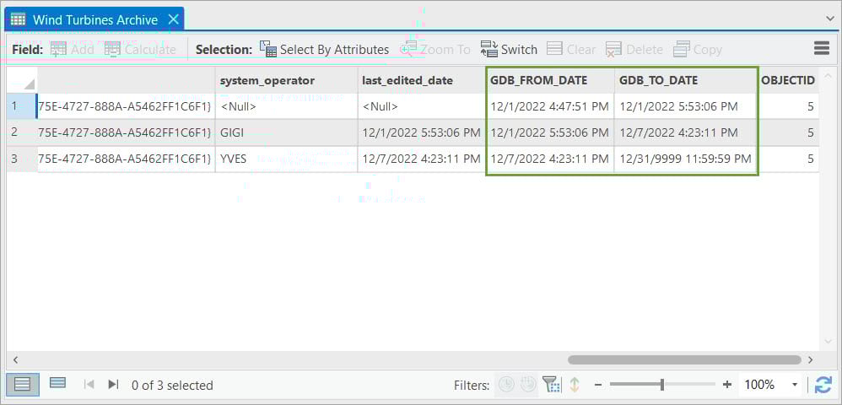Screen dimensions: 842x405
Task: Click the horizontal scroll right arrow
Action: (x=810, y=359)
